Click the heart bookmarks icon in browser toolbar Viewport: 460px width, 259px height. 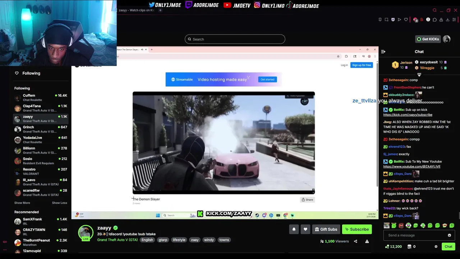click(x=406, y=20)
